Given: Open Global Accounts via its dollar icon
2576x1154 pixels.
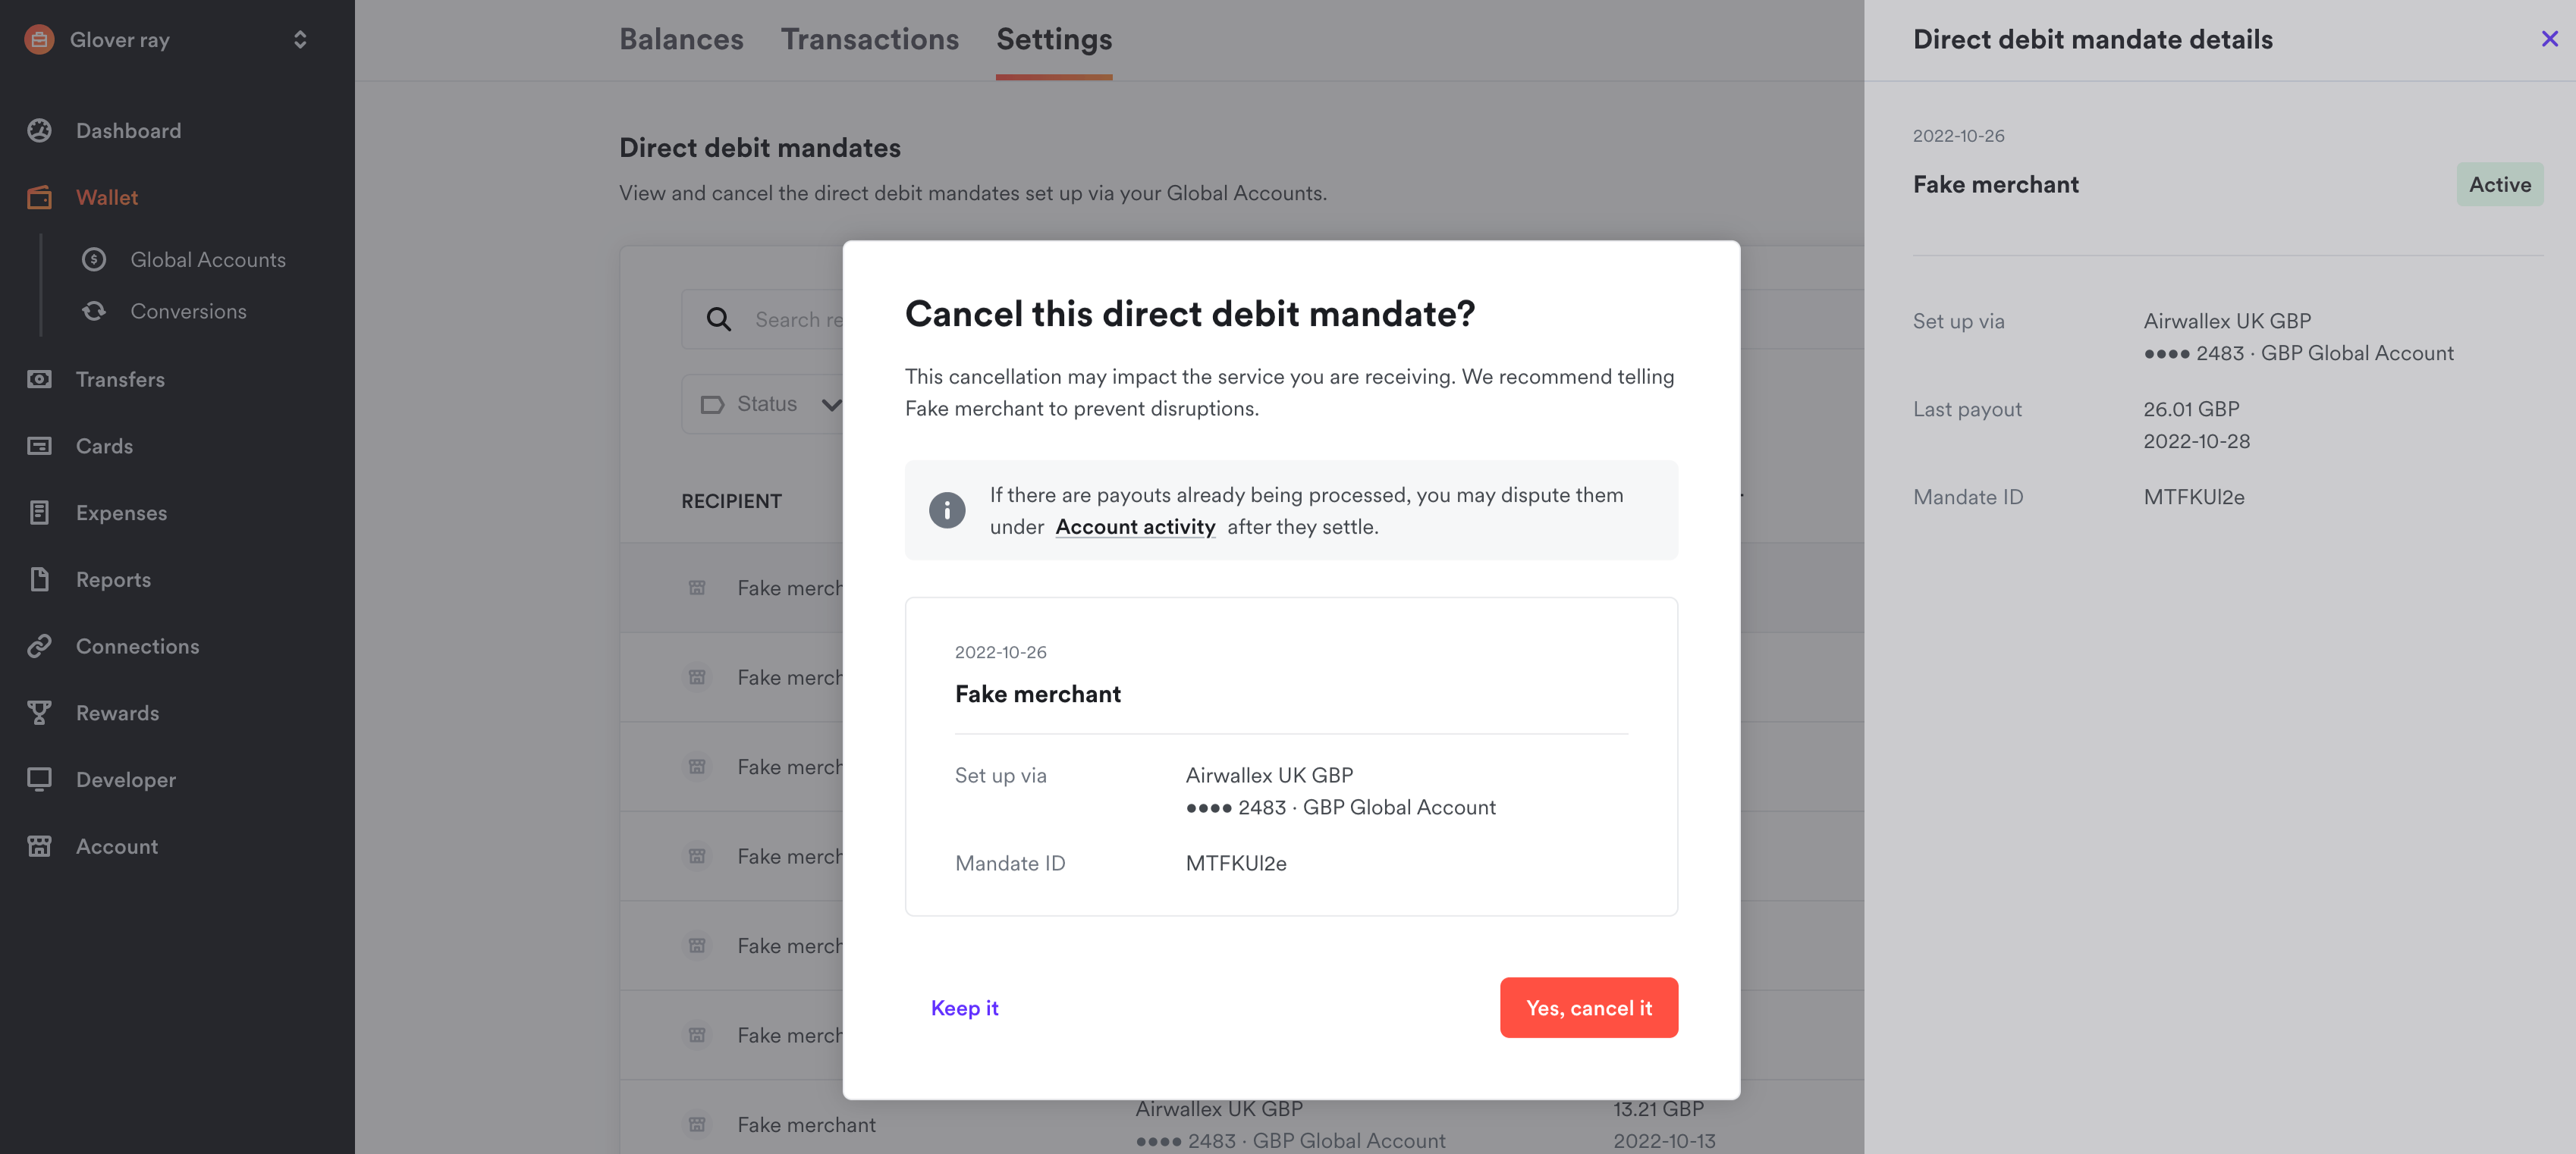Looking at the screenshot, I should pyautogui.click(x=93, y=259).
